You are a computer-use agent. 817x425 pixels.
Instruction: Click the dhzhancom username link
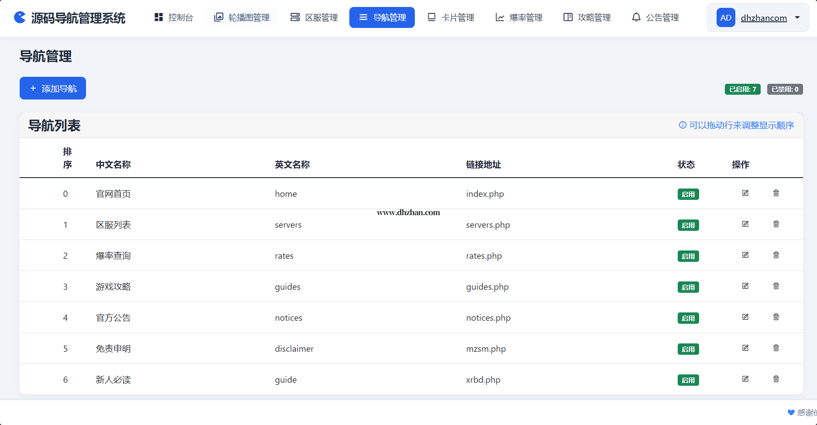point(764,18)
